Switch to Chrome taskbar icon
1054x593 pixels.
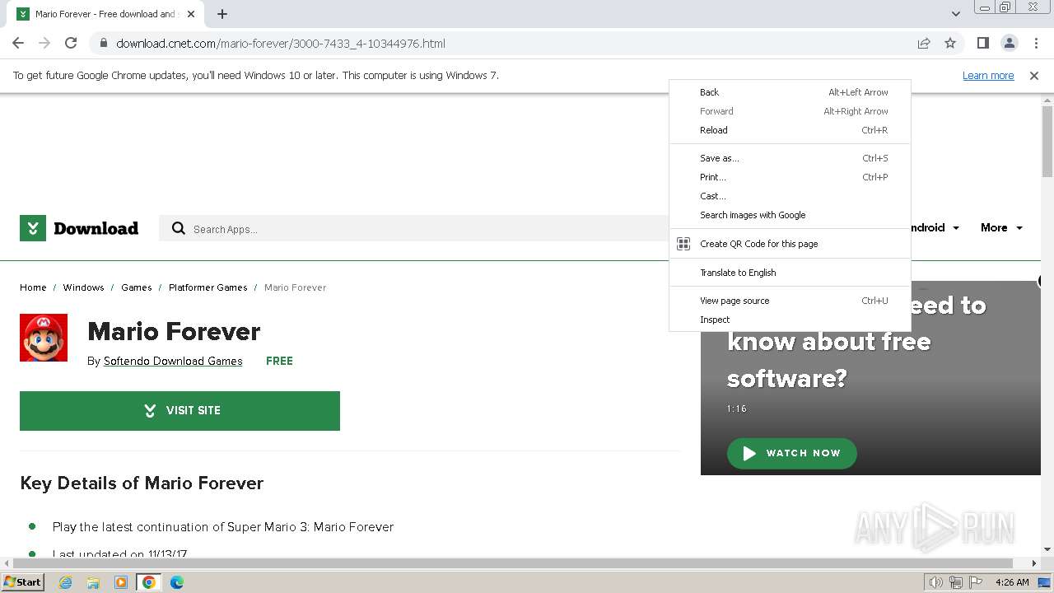coord(148,582)
